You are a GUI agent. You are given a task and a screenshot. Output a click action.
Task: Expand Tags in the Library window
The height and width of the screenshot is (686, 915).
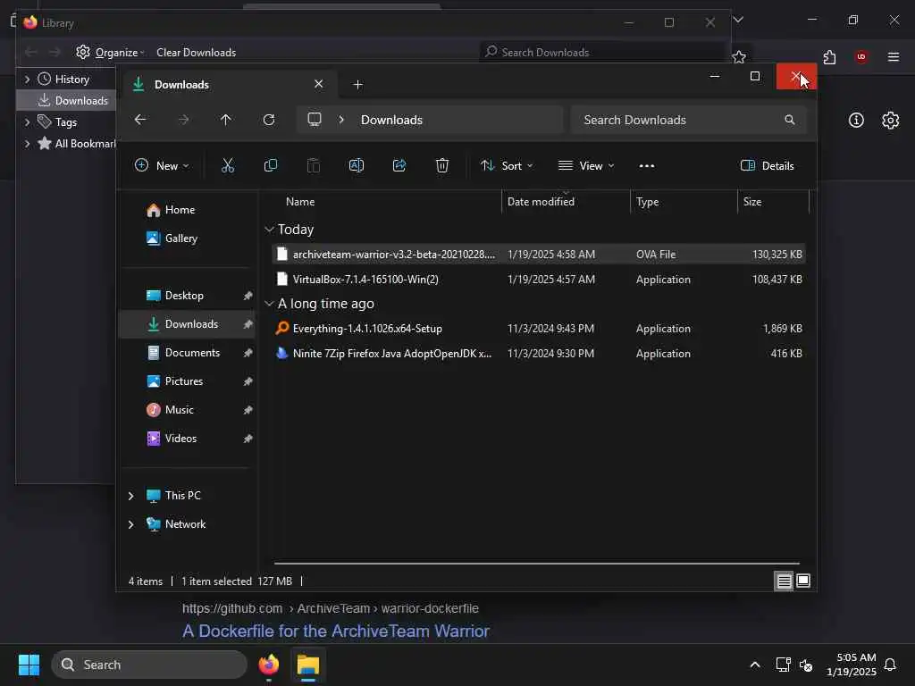[27, 121]
